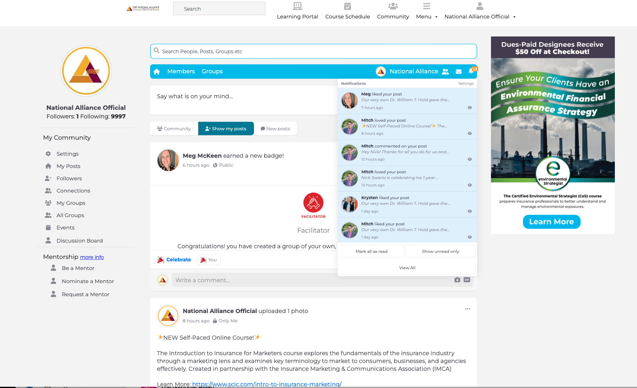Click Celebrate reaction button

[x=174, y=260]
